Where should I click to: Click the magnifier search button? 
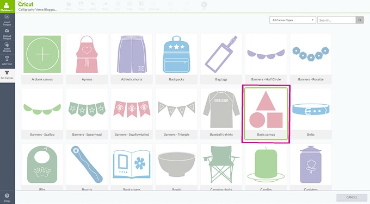(360, 20)
